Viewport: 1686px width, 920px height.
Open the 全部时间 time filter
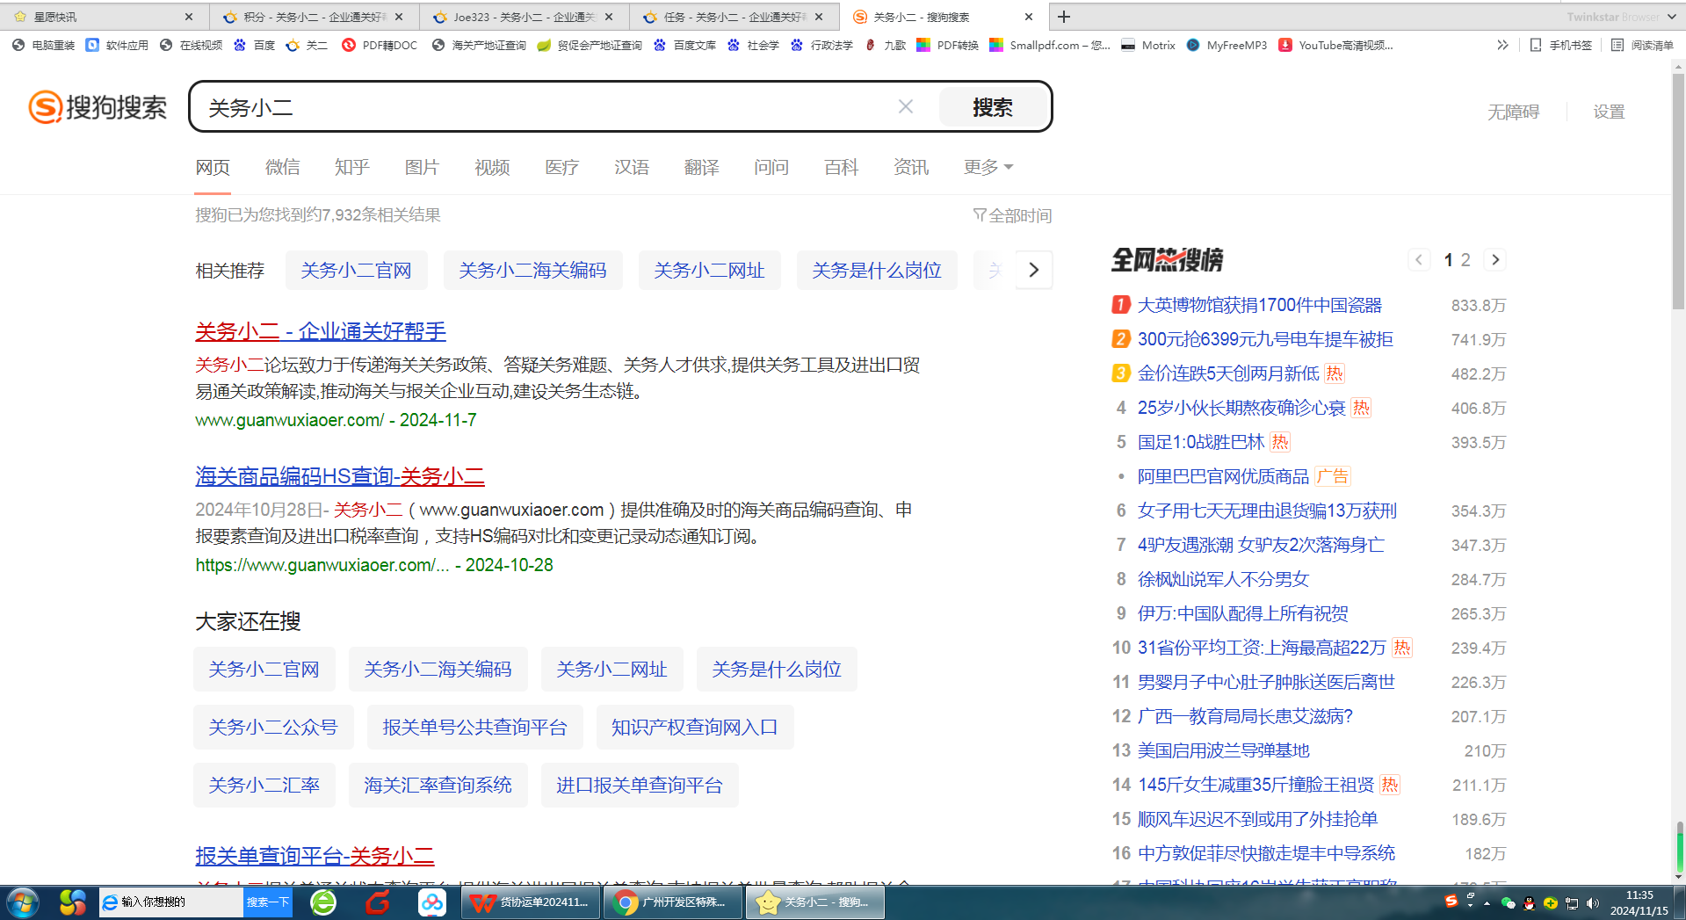1012,215
